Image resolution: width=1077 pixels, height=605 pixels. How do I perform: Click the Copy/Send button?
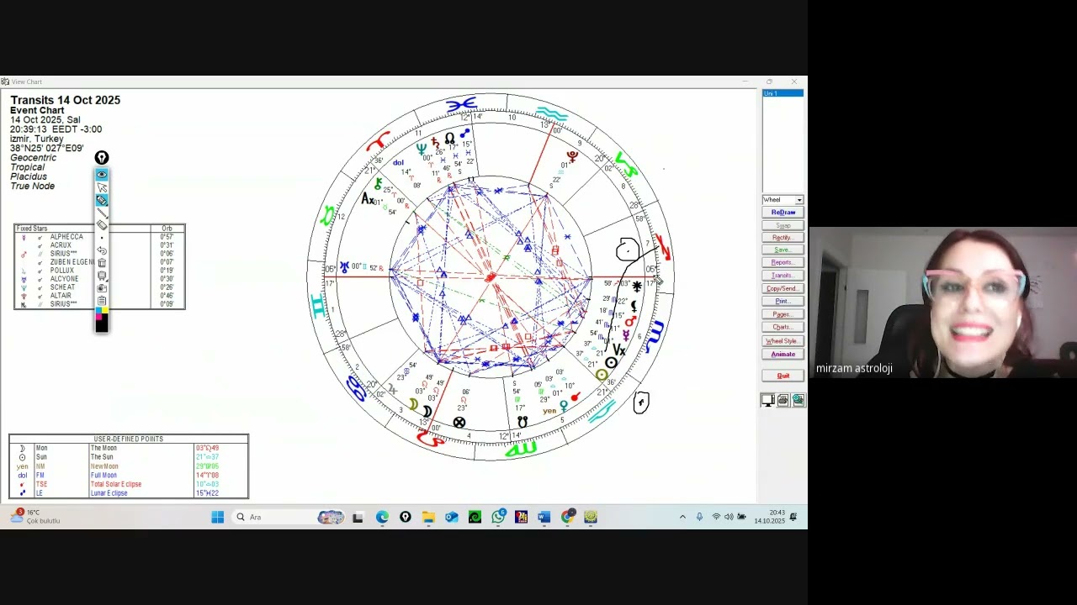(783, 288)
